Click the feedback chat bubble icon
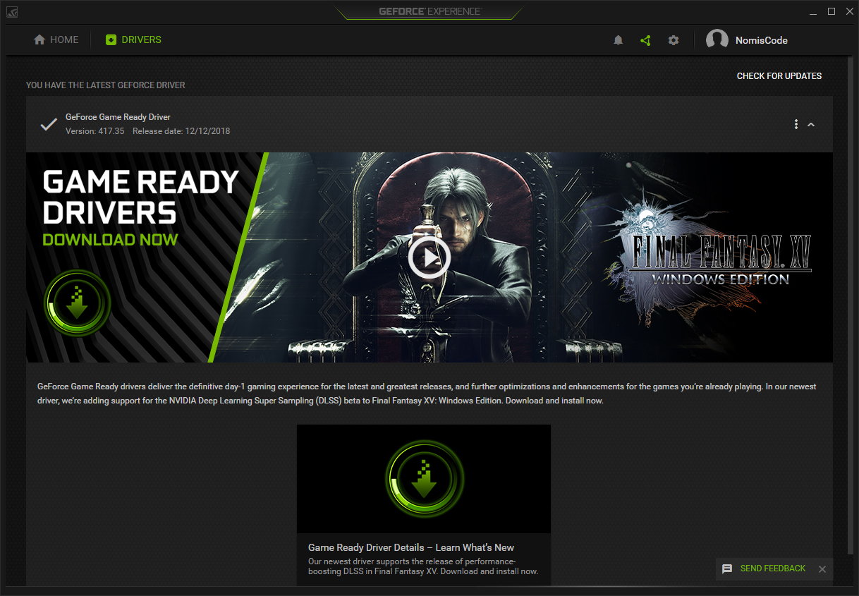859x596 pixels. click(727, 568)
